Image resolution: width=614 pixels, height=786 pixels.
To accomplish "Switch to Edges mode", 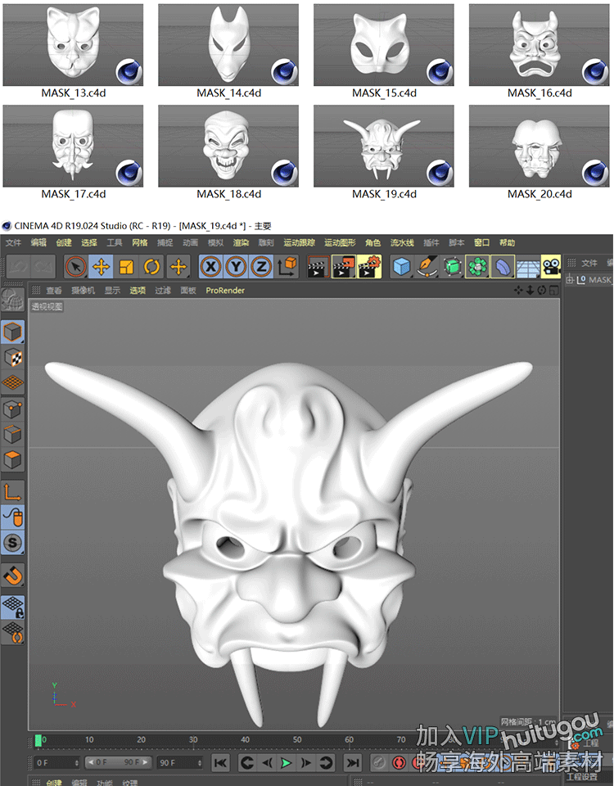I will 12,435.
